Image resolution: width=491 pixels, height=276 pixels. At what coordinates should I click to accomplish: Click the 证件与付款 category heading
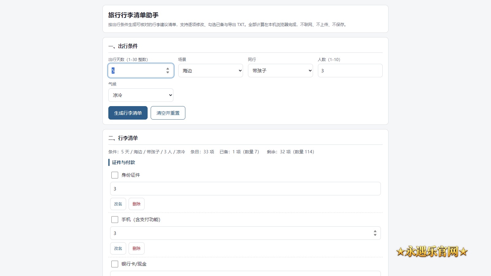pos(123,162)
